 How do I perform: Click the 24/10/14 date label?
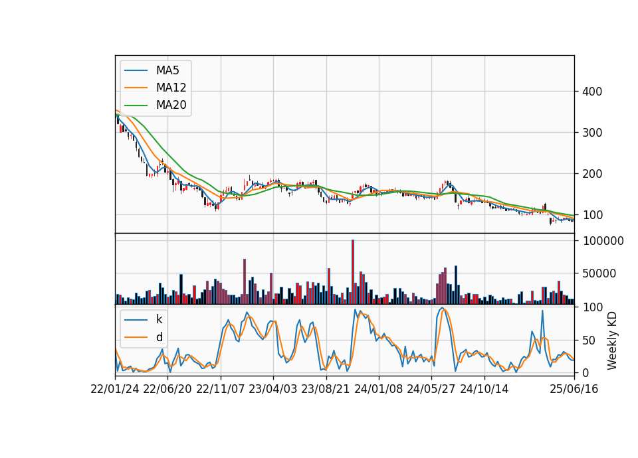point(484,389)
